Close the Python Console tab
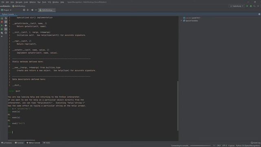The width and height of the screenshot is (261, 147). pos(15,14)
